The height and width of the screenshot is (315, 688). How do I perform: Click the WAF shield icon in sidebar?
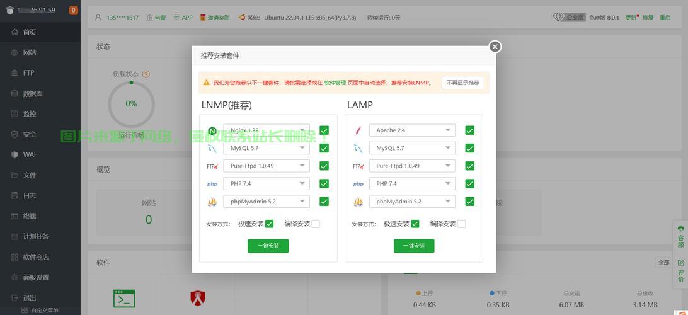tap(14, 154)
